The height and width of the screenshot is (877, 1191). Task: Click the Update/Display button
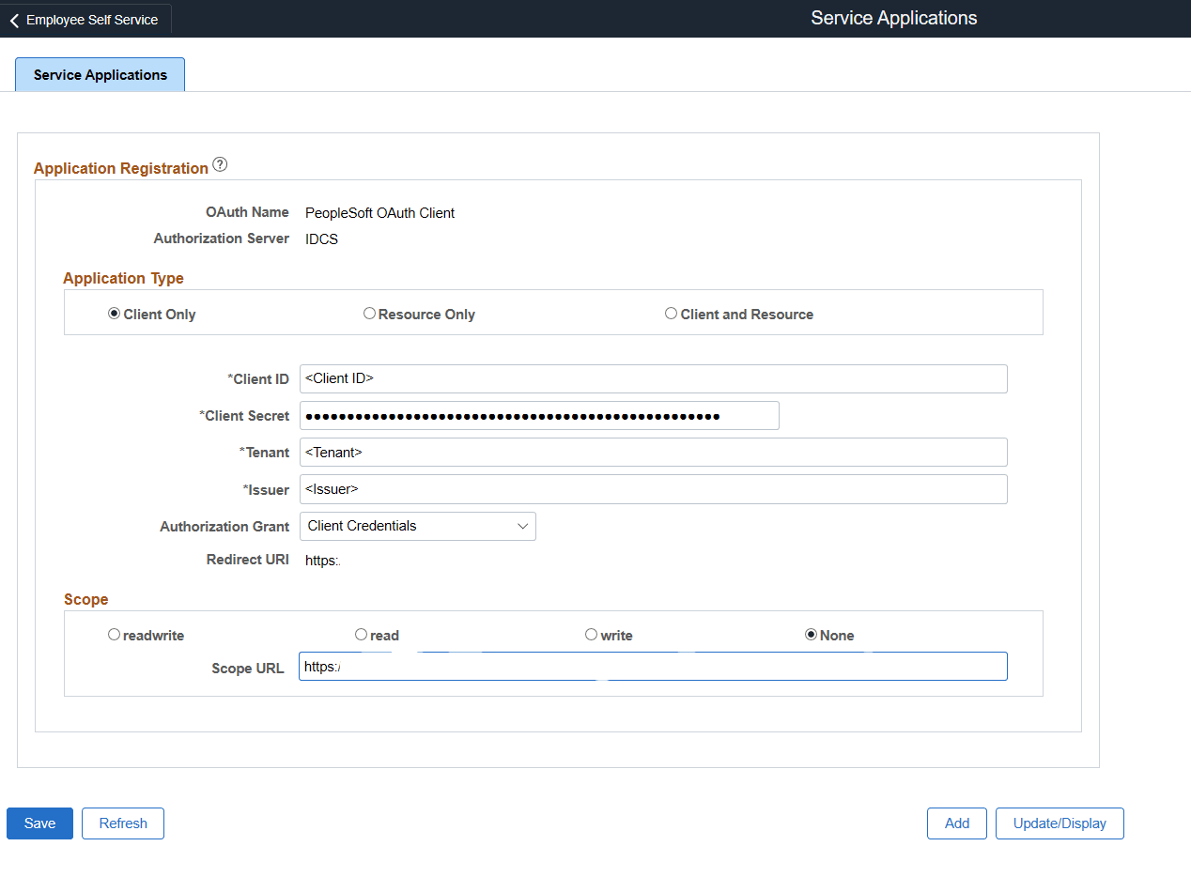pos(1060,823)
